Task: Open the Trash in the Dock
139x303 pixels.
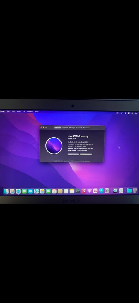Action: pos(135,191)
